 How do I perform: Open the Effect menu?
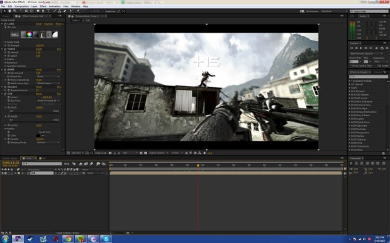(43, 6)
